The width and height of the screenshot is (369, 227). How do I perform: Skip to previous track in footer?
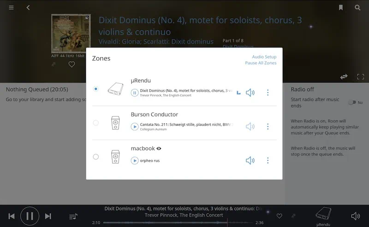pos(11,216)
